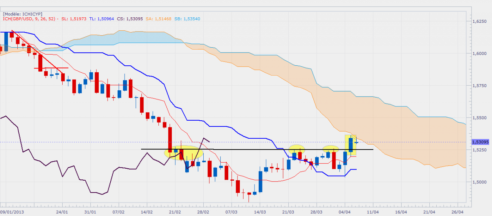Image resolution: width=492 pixels, height=216 pixels.
Task: Click the 21/04 date label
Action: [430, 212]
